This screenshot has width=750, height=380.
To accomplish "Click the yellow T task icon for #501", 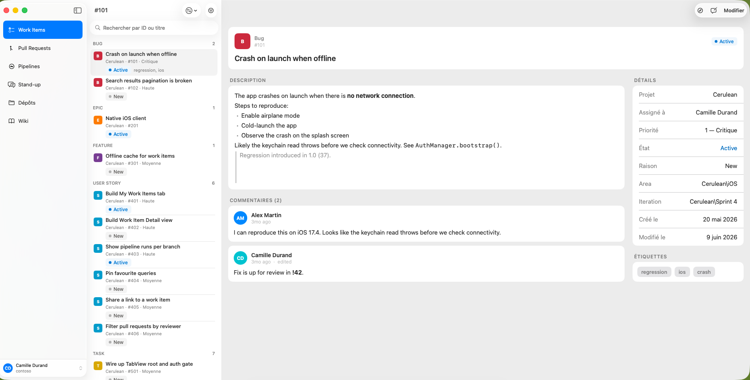I will pos(98,366).
